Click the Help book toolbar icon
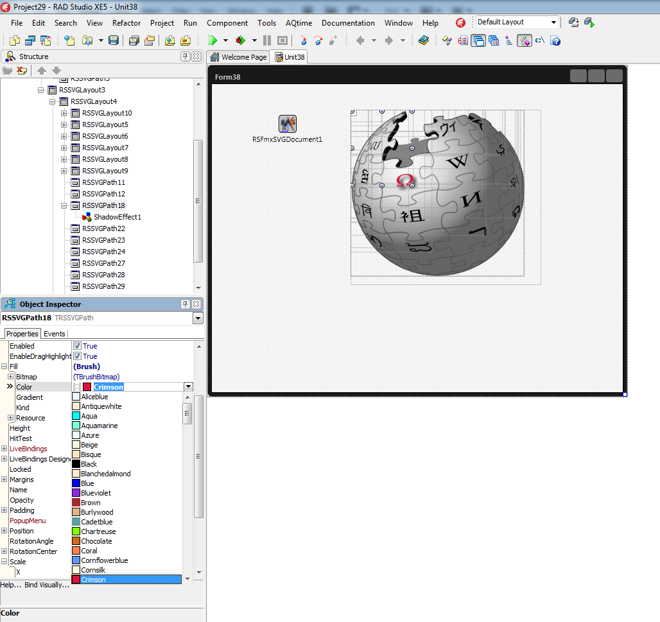 coord(424,40)
